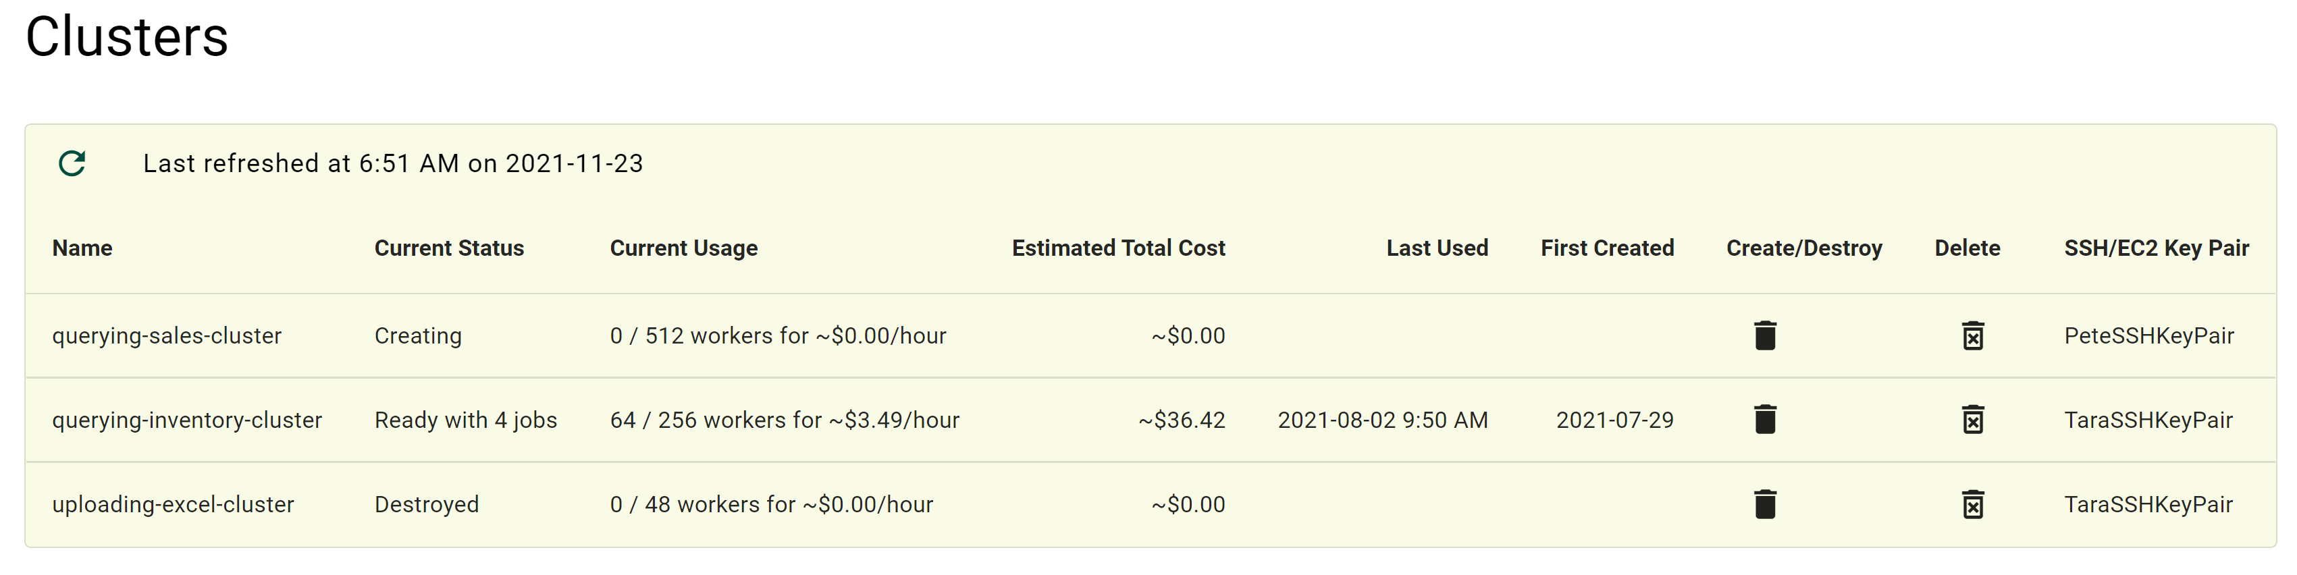
Task: Click the Current Usage column header
Action: 683,248
